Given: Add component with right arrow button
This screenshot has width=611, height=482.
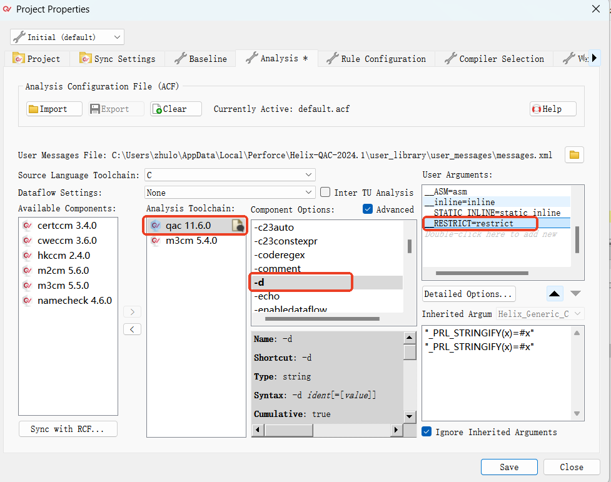Looking at the screenshot, I should [132, 312].
